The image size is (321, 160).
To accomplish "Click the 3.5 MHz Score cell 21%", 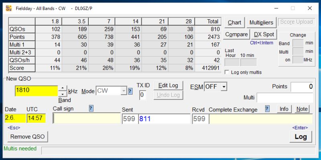I will (x=75, y=68).
